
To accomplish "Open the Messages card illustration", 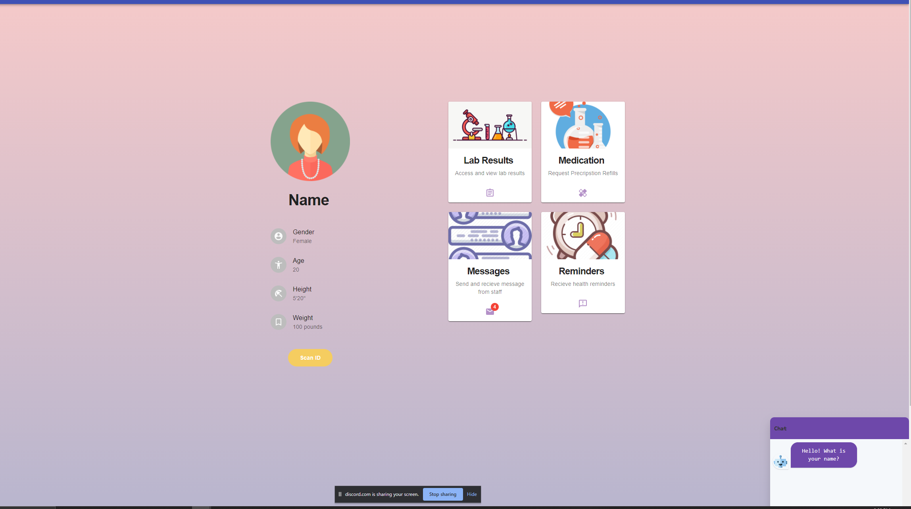I will [x=490, y=236].
